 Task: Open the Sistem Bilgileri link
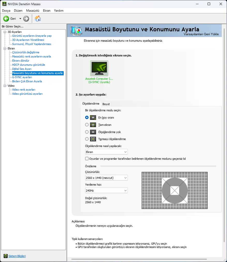17,256
